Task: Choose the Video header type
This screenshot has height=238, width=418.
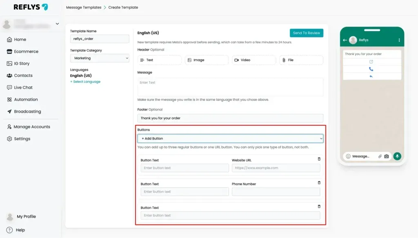Action: point(254,60)
